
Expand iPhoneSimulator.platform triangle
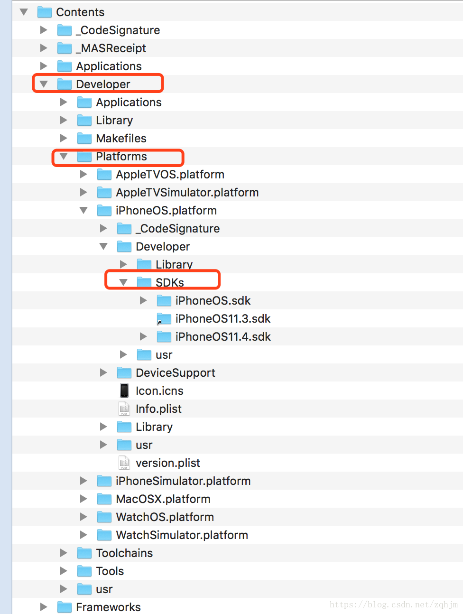coord(83,481)
